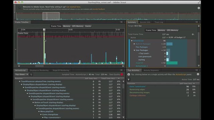The width and height of the screenshot is (214, 120).
Task: Collapse the Menu.playClick tree row
Action: [39, 111]
